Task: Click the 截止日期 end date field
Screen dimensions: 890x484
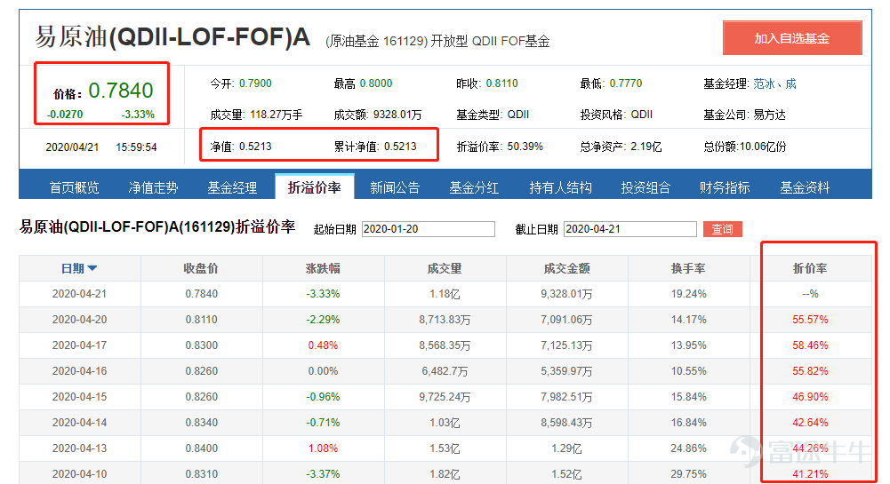Action: click(630, 229)
